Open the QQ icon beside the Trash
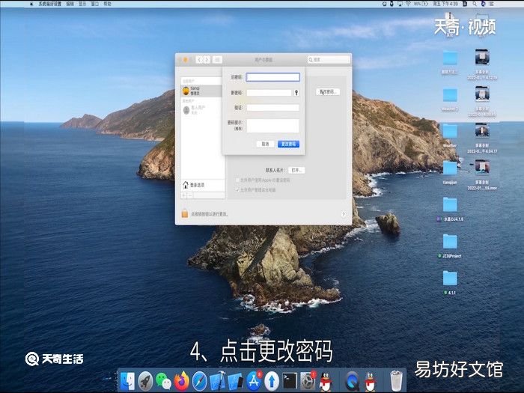524x393 pixels. 371,381
